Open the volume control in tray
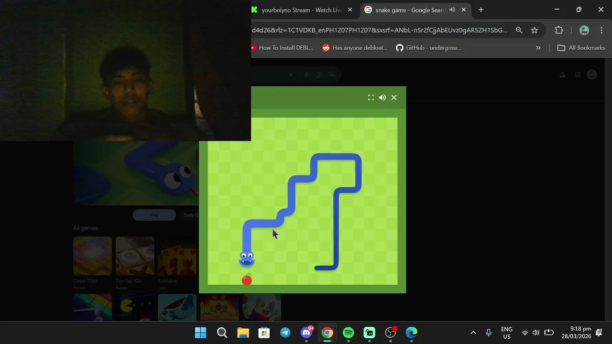 tap(536, 333)
